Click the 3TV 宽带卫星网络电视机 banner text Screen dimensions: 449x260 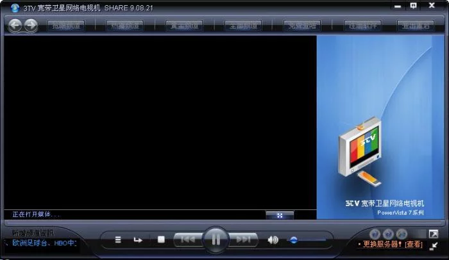(x=385, y=204)
